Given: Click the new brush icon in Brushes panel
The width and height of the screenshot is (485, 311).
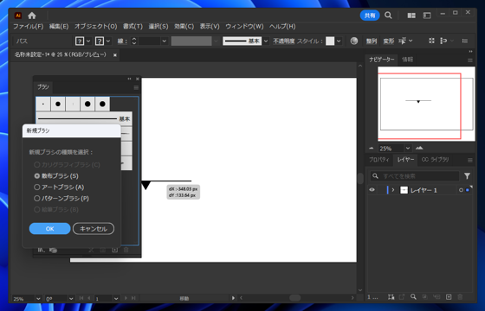Looking at the screenshot, I should tap(114, 250).
